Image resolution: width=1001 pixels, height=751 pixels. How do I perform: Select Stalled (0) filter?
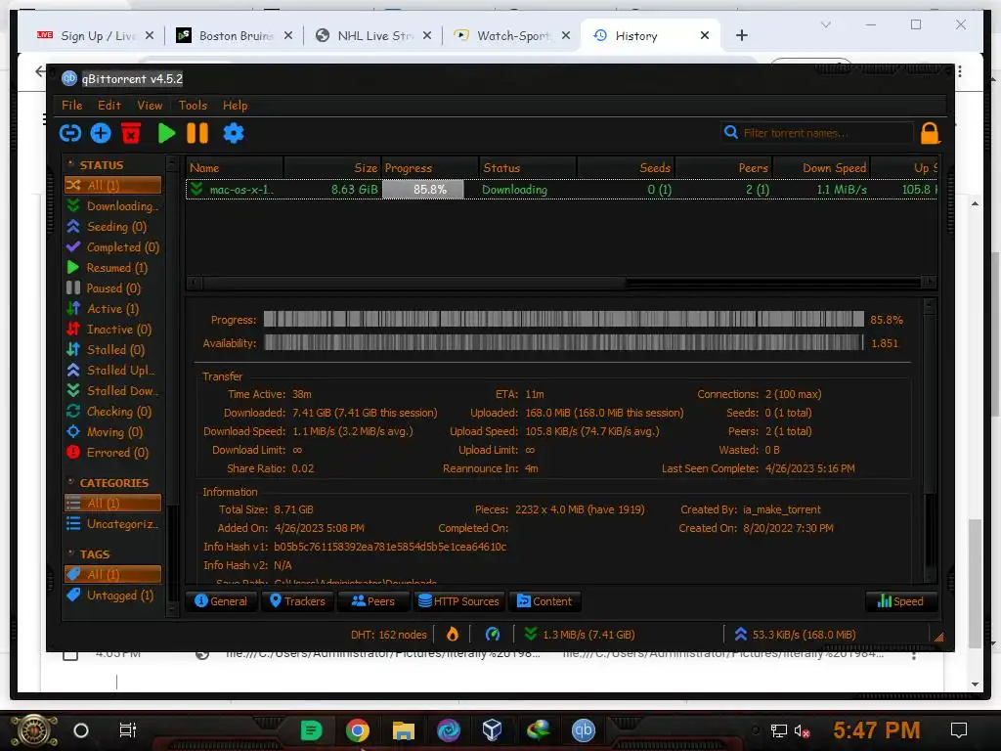112,349
